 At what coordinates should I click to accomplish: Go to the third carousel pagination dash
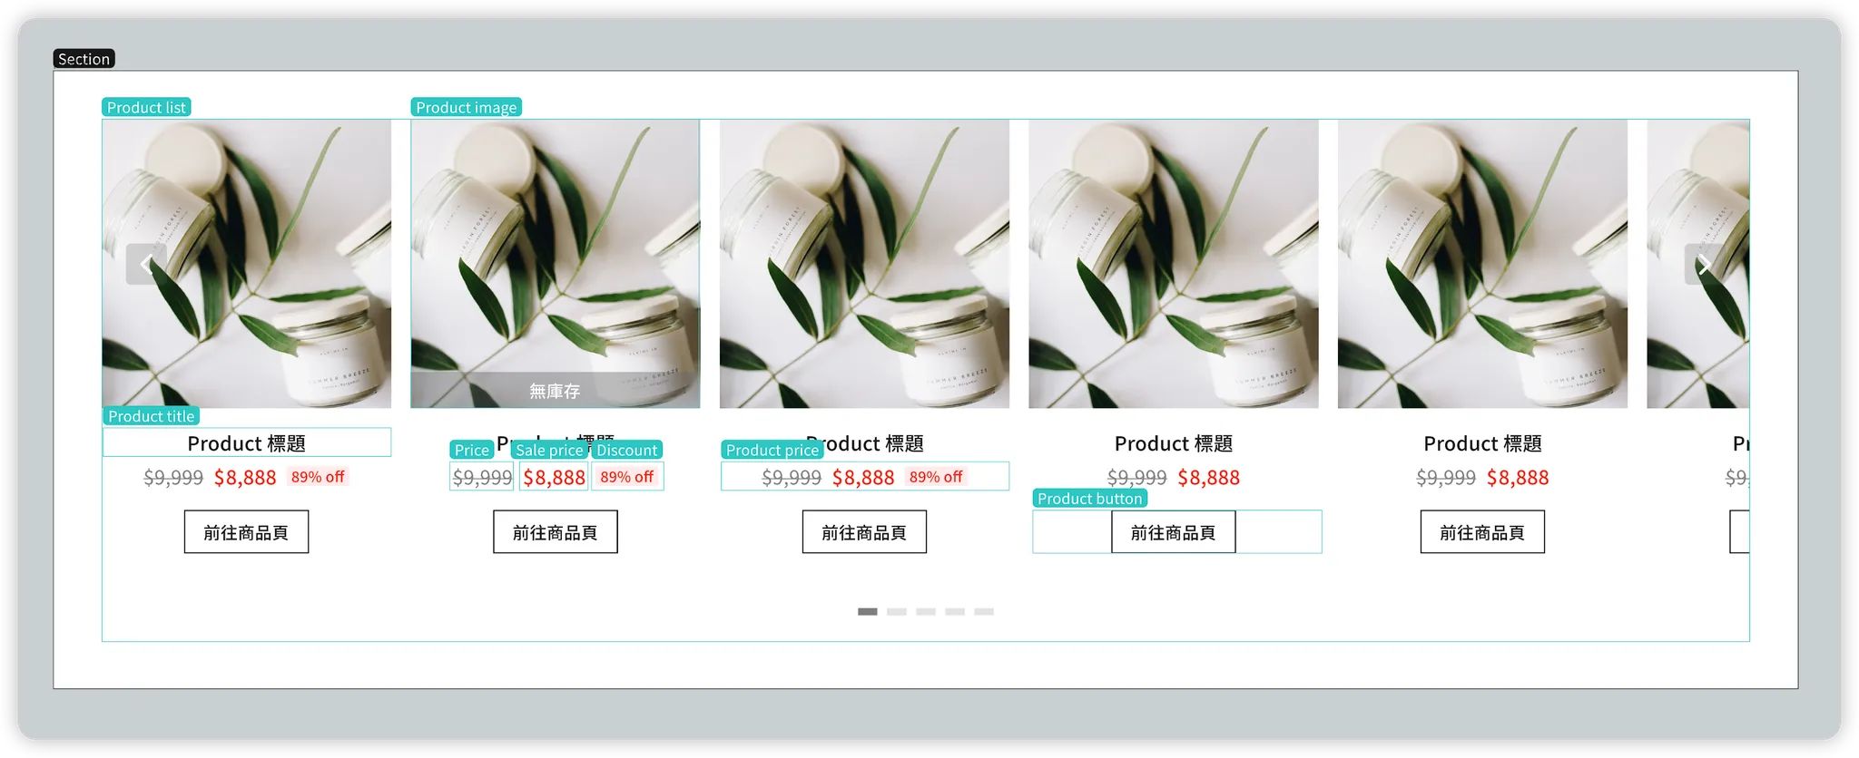click(x=926, y=612)
